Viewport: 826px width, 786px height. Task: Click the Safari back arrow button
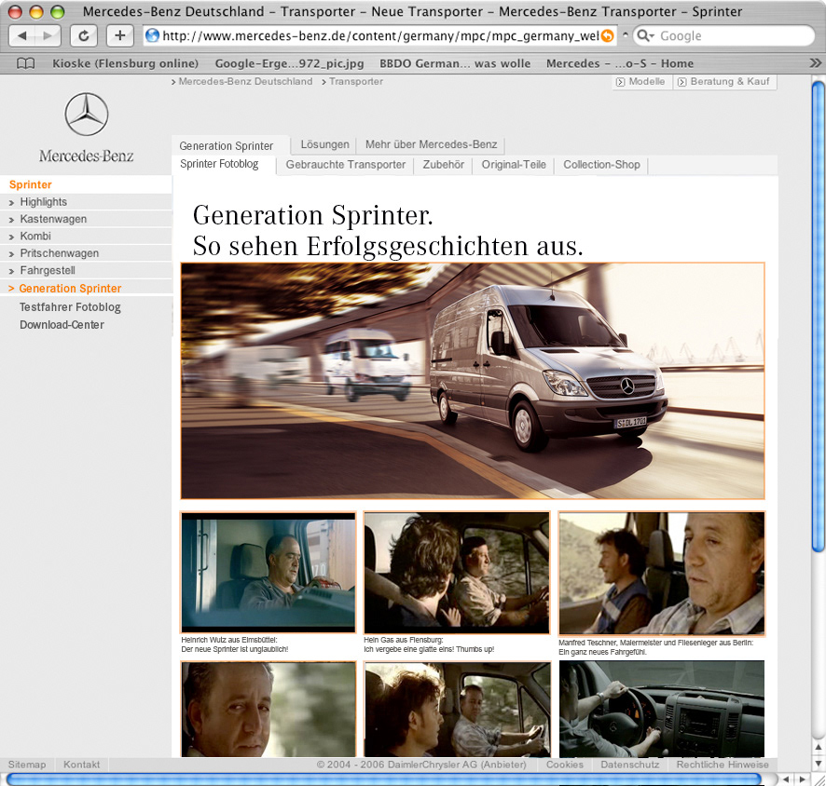(22, 35)
